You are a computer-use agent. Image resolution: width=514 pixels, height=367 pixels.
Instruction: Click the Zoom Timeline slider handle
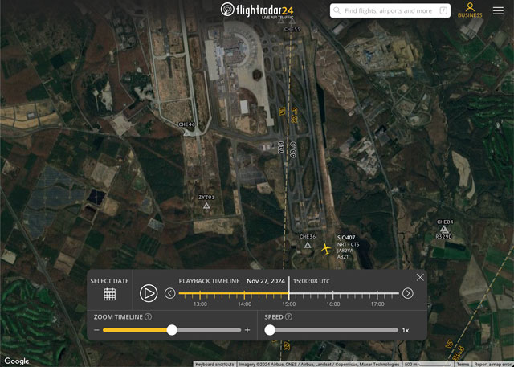172,330
